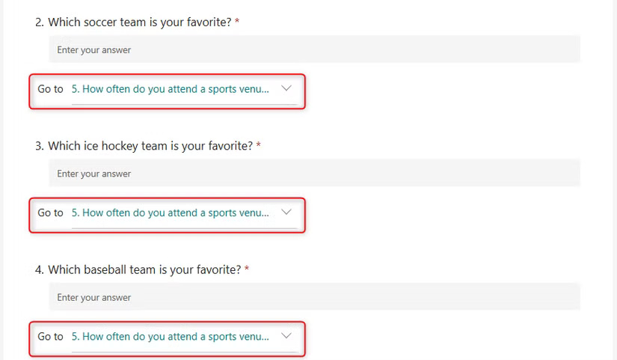Viewport: 617px width, 360px height.
Task: Open the baseball question's branching destination dropdown
Action: [171, 338]
